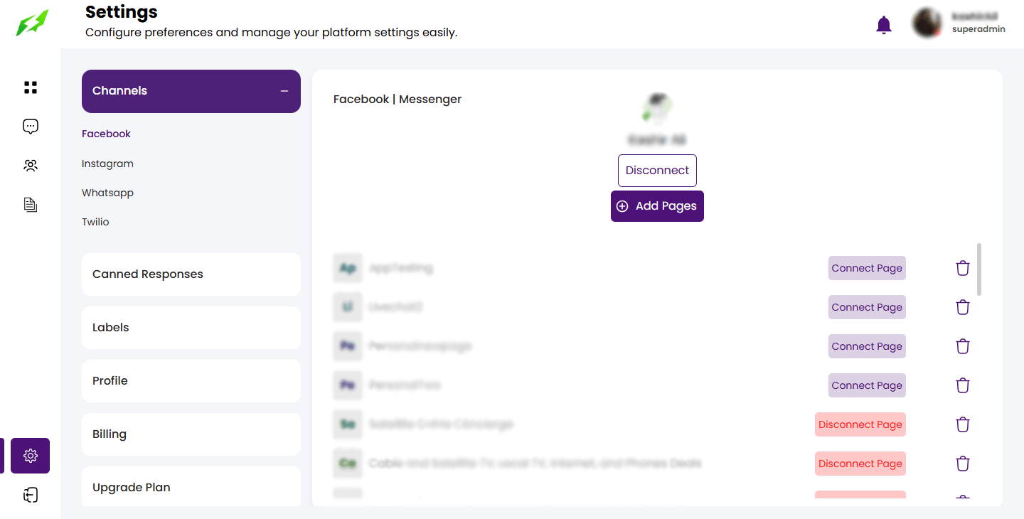The height and width of the screenshot is (519, 1024).
Task: Click the first Disconnect Page button
Action: [860, 424]
